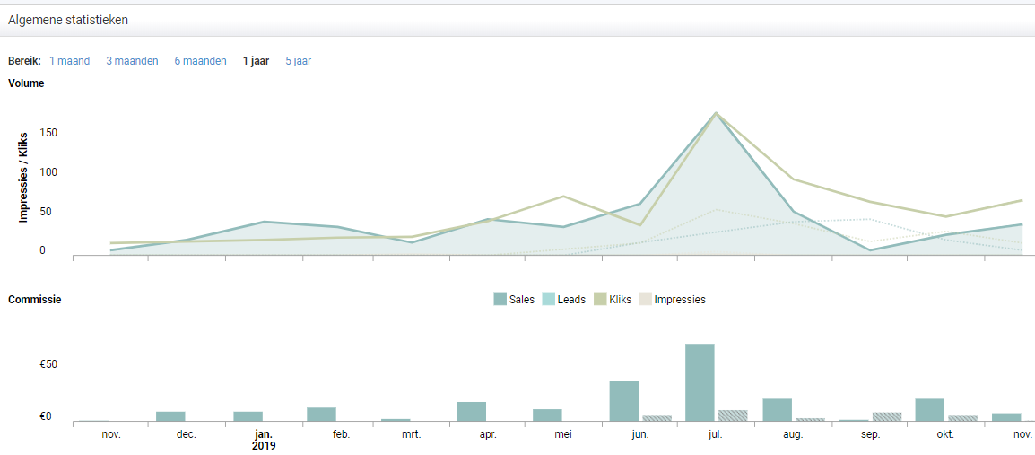Click the February commission bar
This screenshot has width=1035, height=455.
[321, 415]
